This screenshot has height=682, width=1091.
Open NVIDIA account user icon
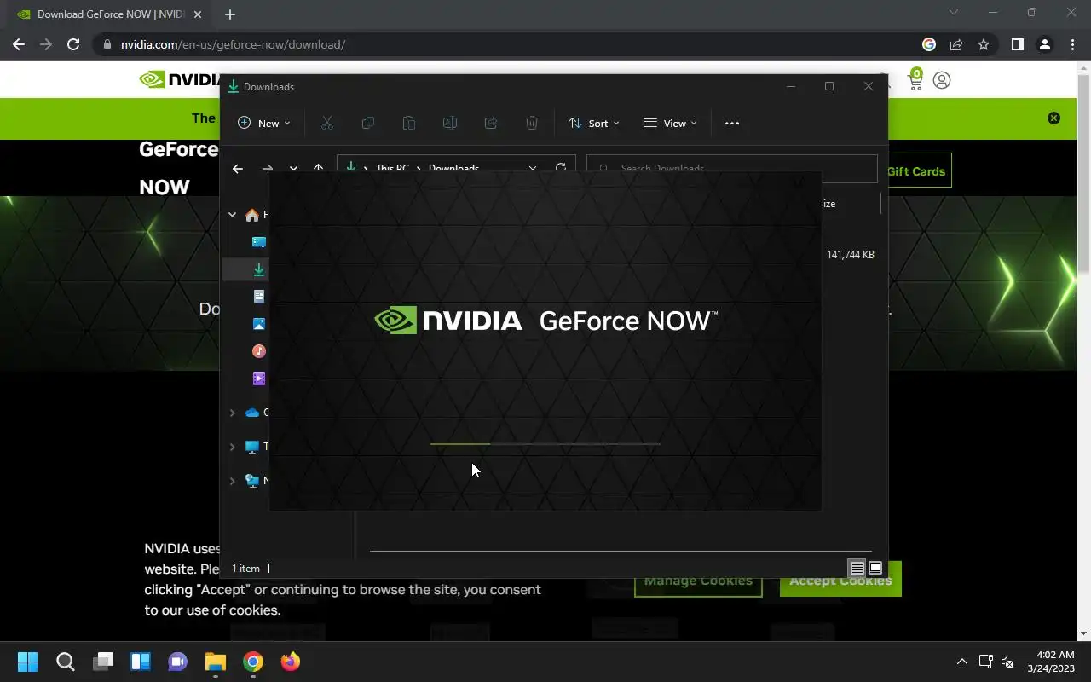point(942,80)
